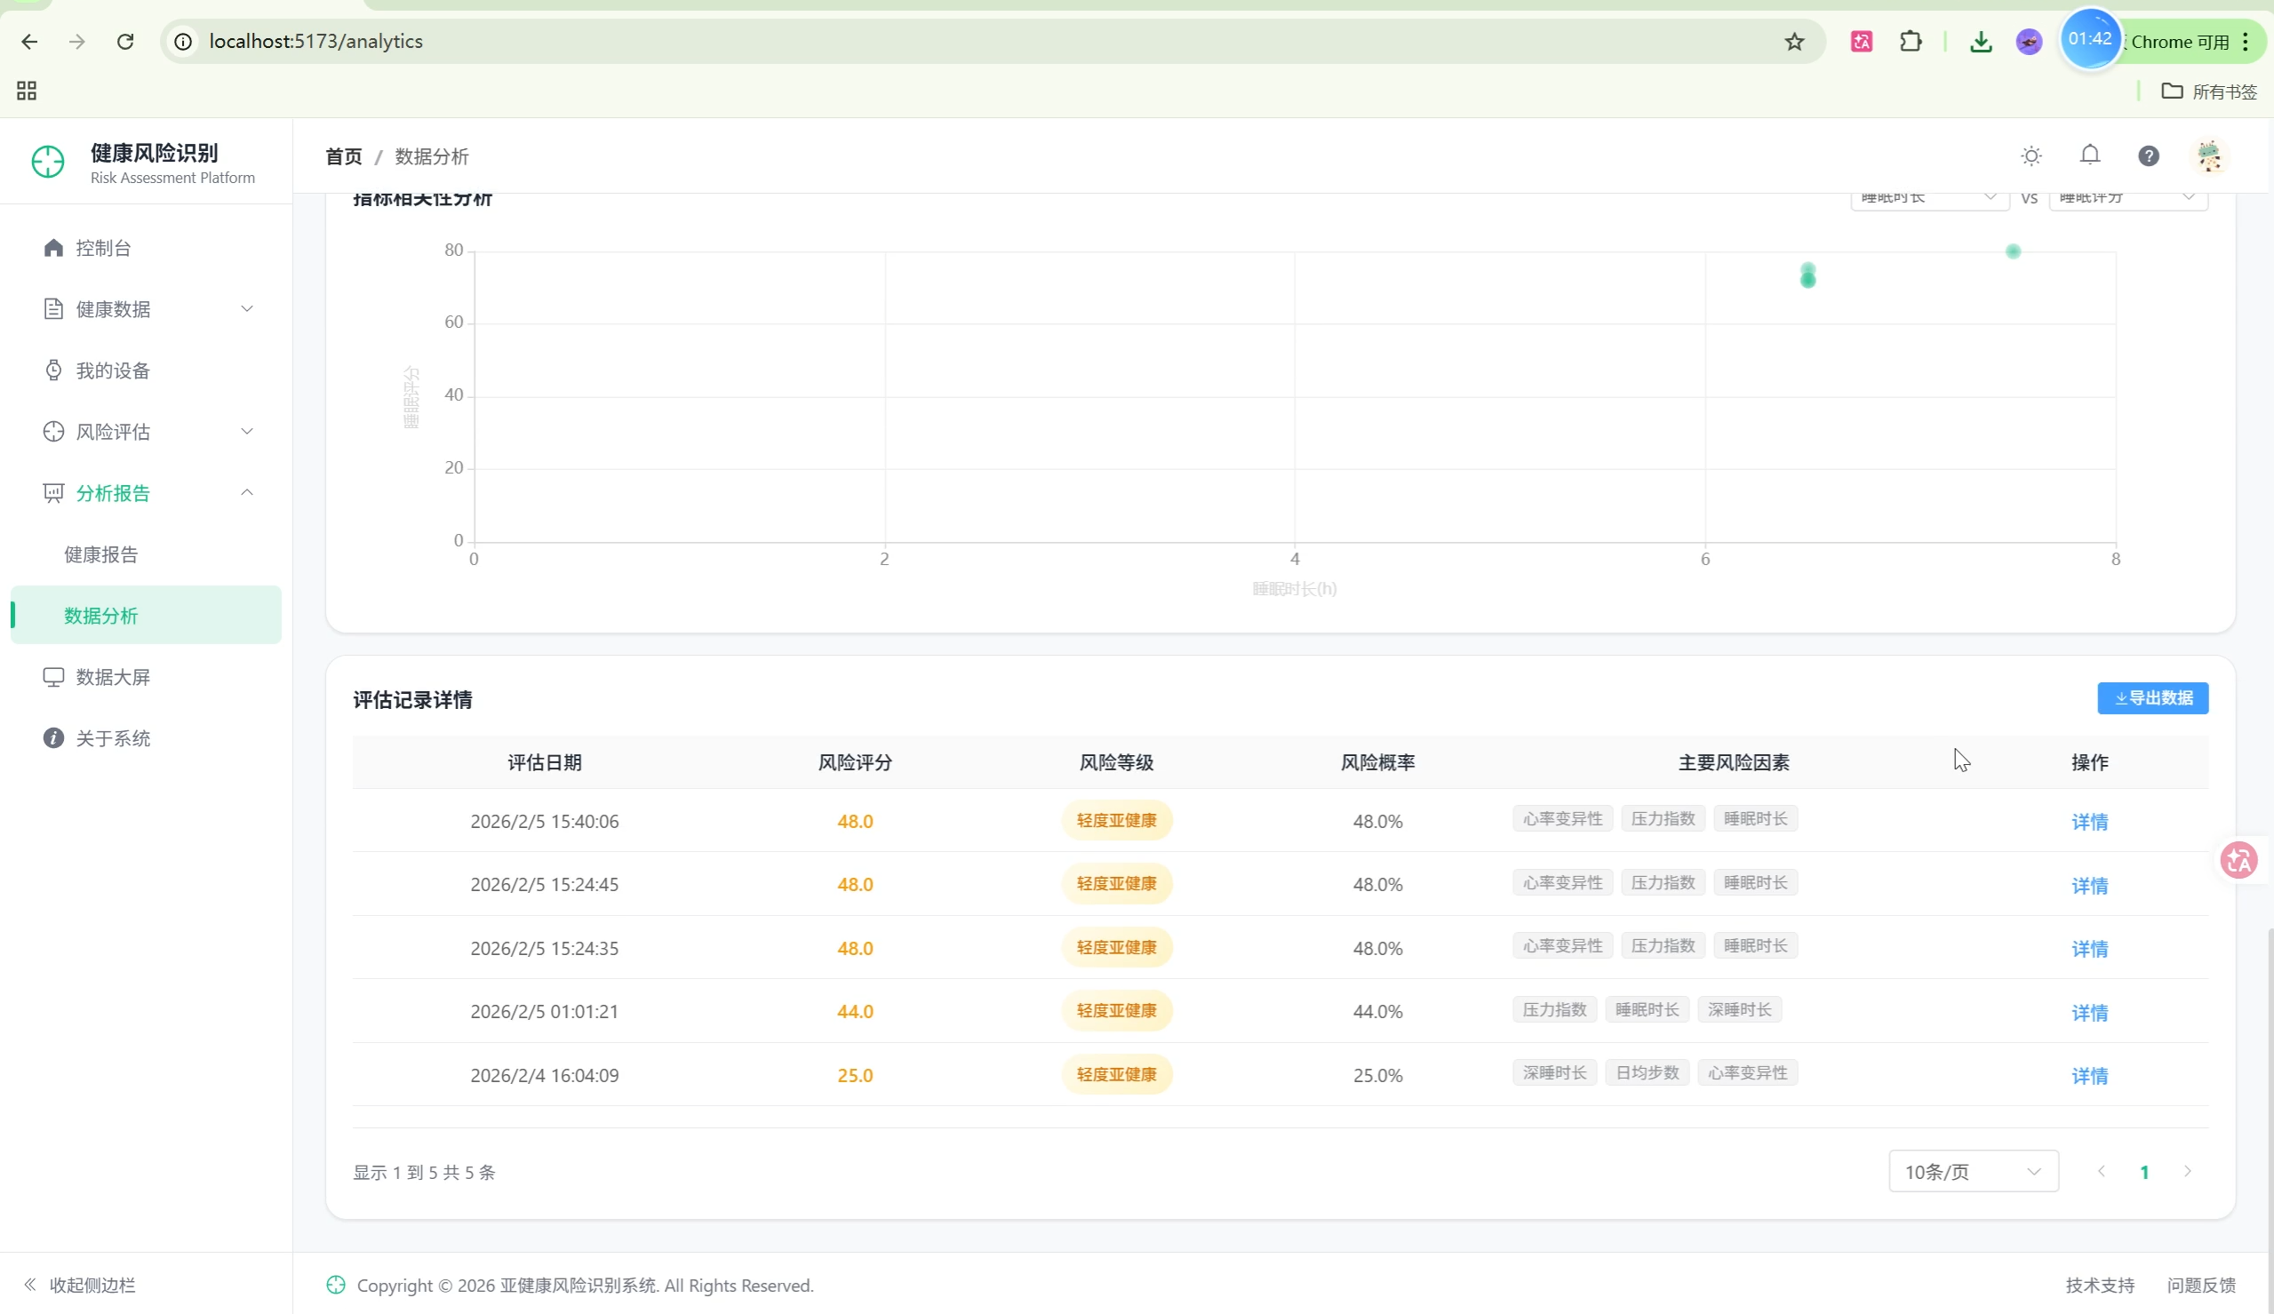Open the 健康报告 menu item
This screenshot has height=1314, width=2274.
tap(101, 554)
